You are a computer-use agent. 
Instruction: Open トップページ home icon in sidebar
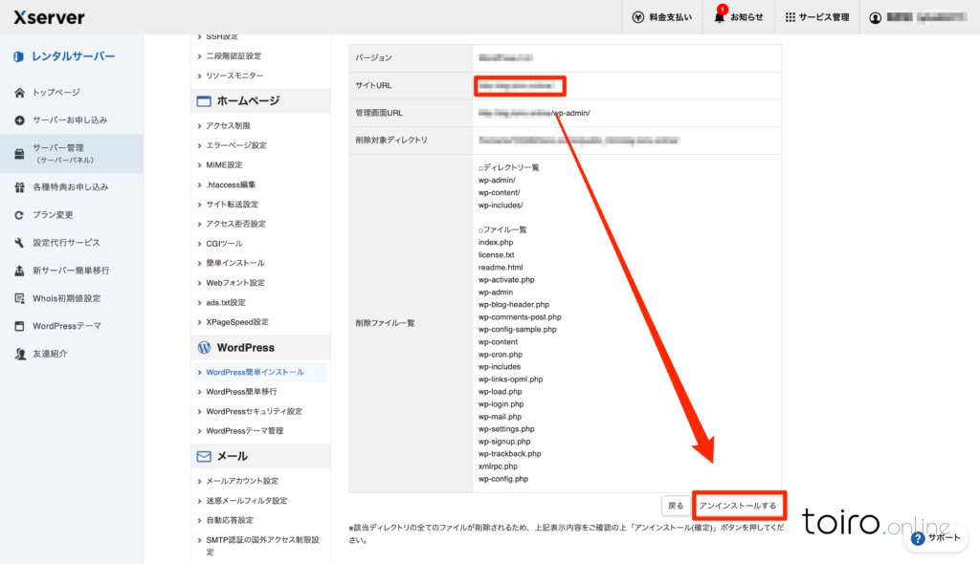pyautogui.click(x=19, y=93)
